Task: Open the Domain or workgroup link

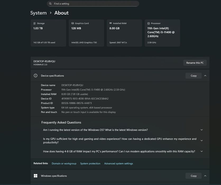Action: pos(64,164)
